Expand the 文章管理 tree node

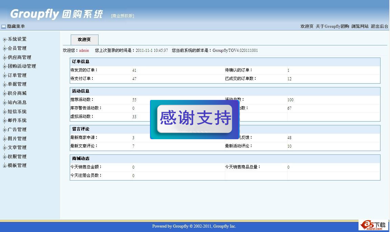[4, 148]
